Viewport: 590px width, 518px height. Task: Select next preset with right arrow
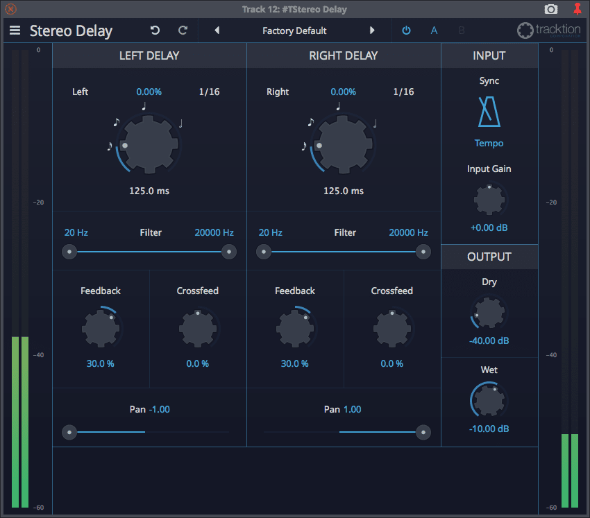pos(372,31)
